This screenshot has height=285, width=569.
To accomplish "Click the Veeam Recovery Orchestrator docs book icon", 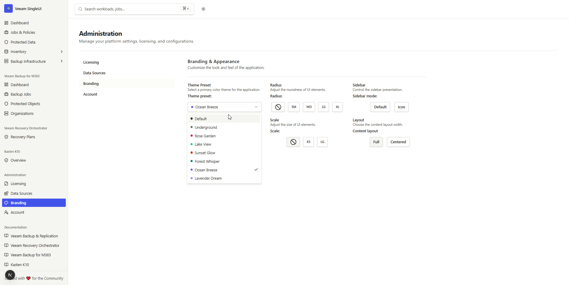I will (x=6, y=245).
